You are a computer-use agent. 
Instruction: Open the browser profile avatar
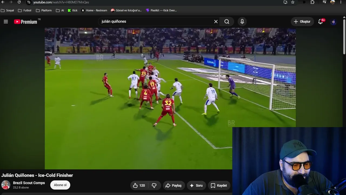pos(332,2)
